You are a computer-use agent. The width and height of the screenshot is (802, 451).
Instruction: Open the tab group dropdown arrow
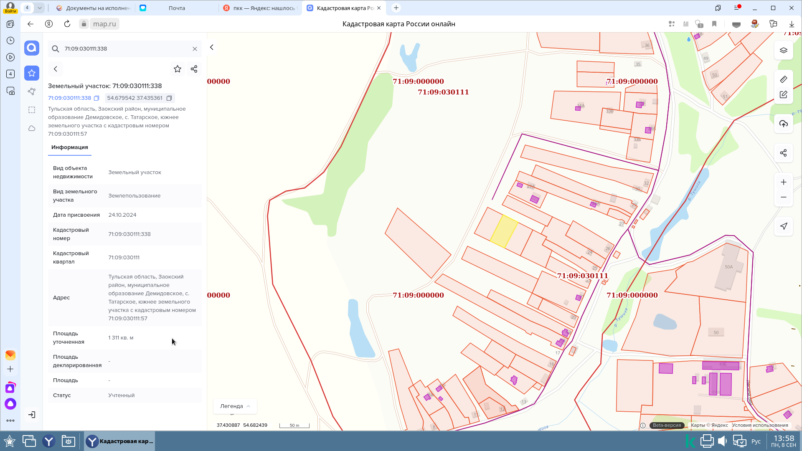click(x=39, y=8)
